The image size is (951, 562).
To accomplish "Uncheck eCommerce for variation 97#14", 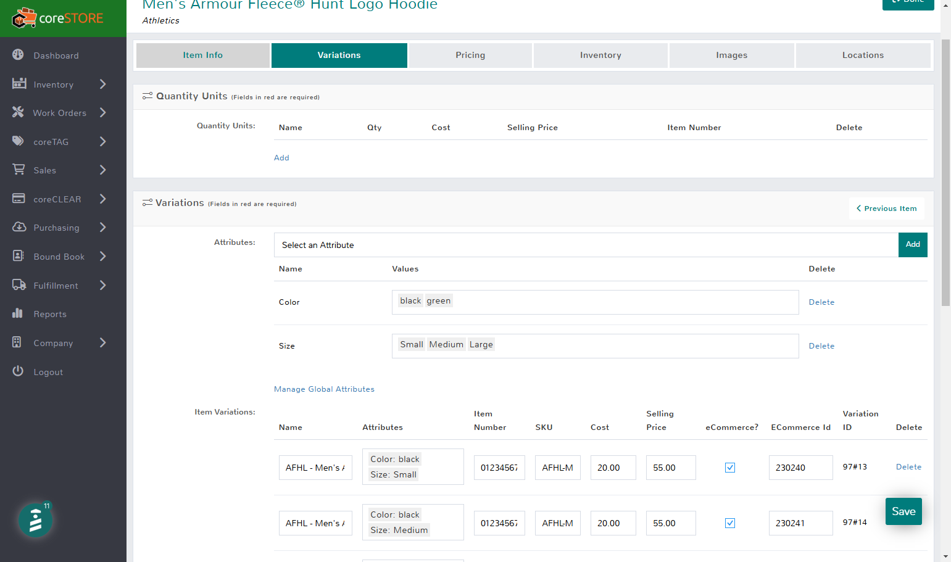I will point(730,523).
